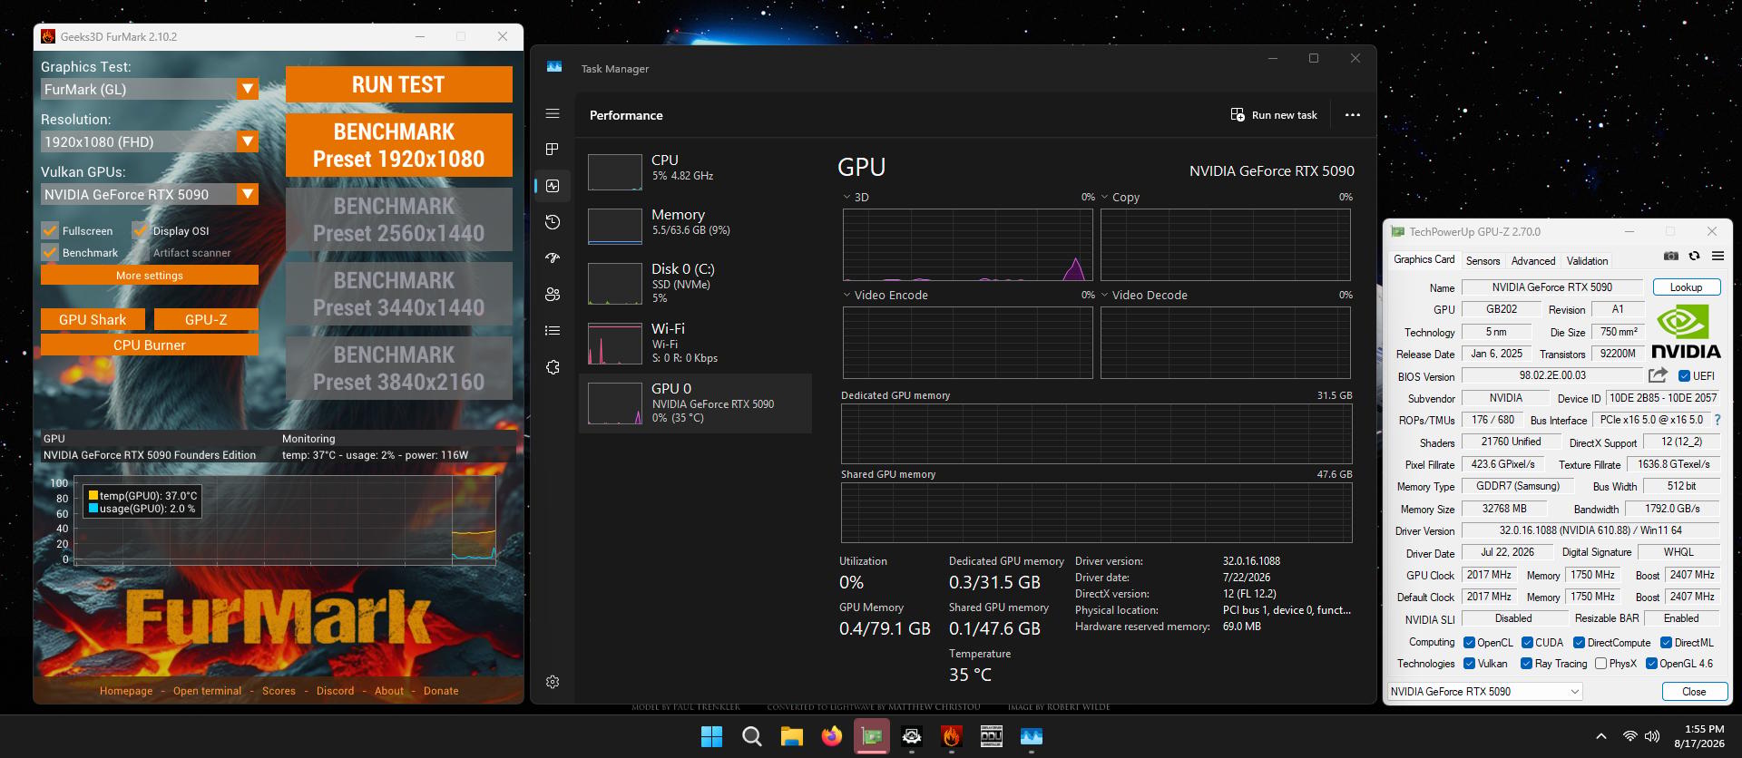Switch to FurMark via taskbar flame icon
The image size is (1742, 758).
pos(952,736)
